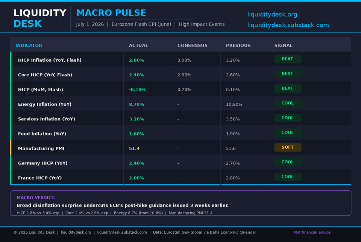Image resolution: width=361 pixels, height=242 pixels.
Task: Select the CONSENSUS column header
Action: pos(193,46)
